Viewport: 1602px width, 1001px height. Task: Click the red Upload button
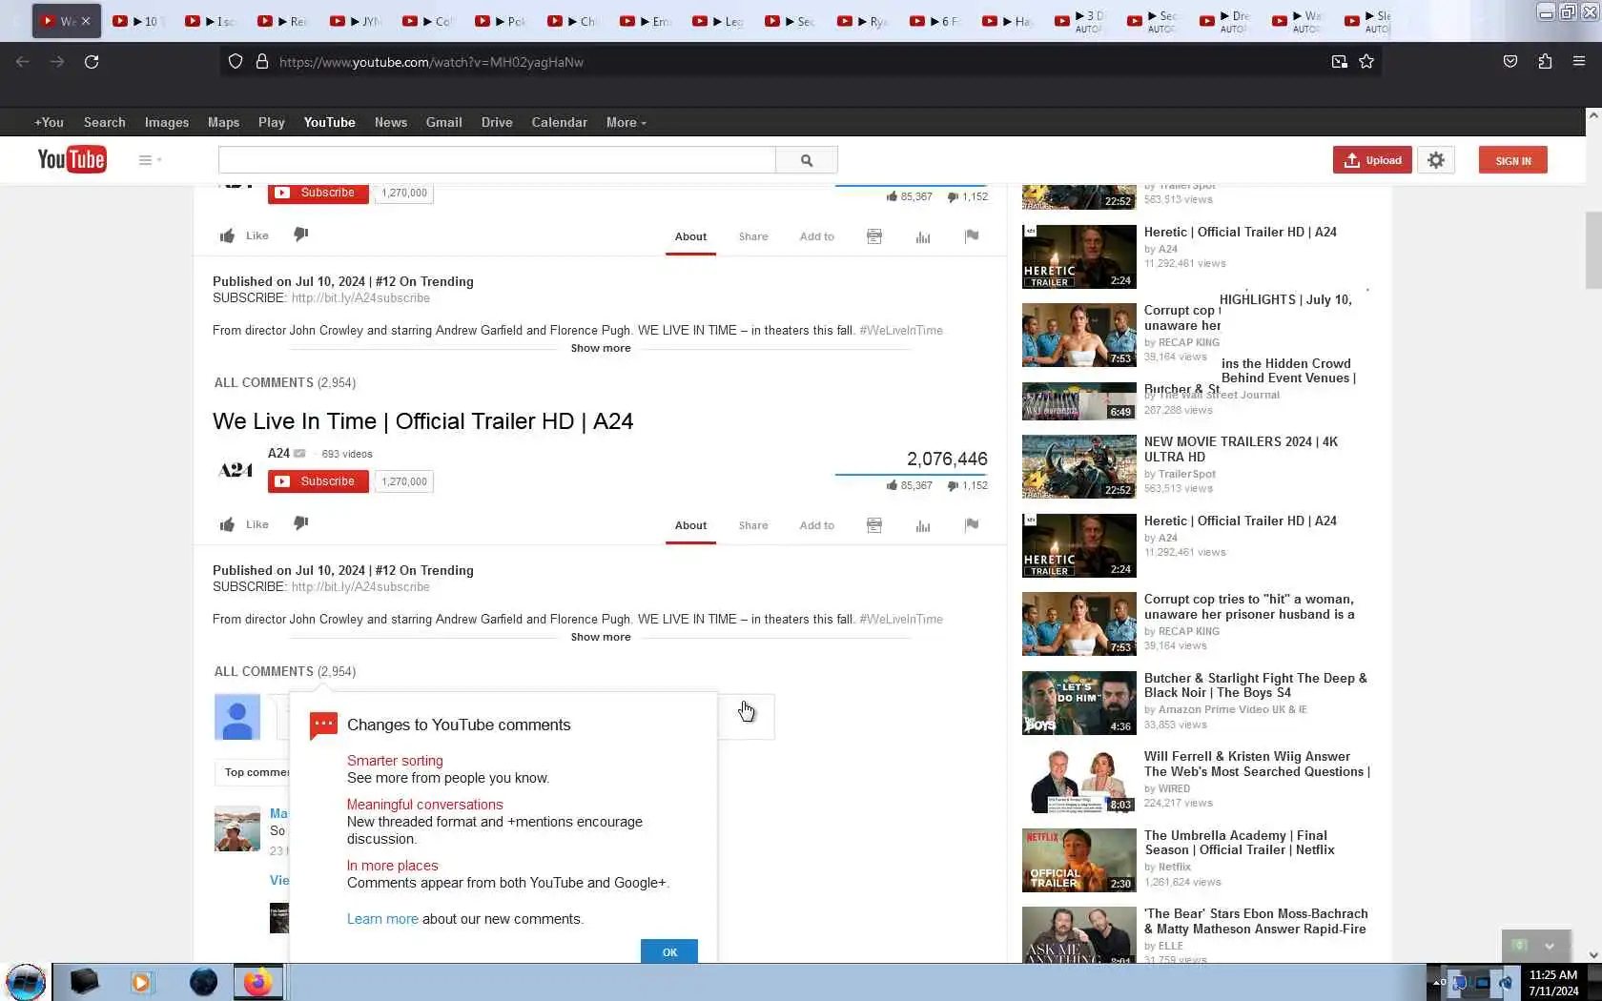(1372, 160)
